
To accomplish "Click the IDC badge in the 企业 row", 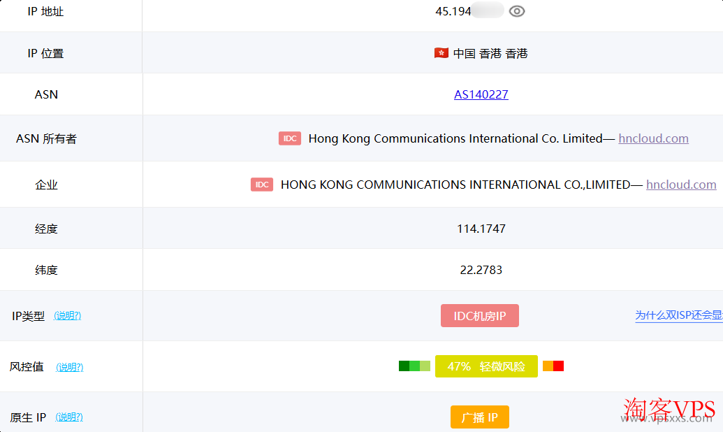I will coord(261,185).
